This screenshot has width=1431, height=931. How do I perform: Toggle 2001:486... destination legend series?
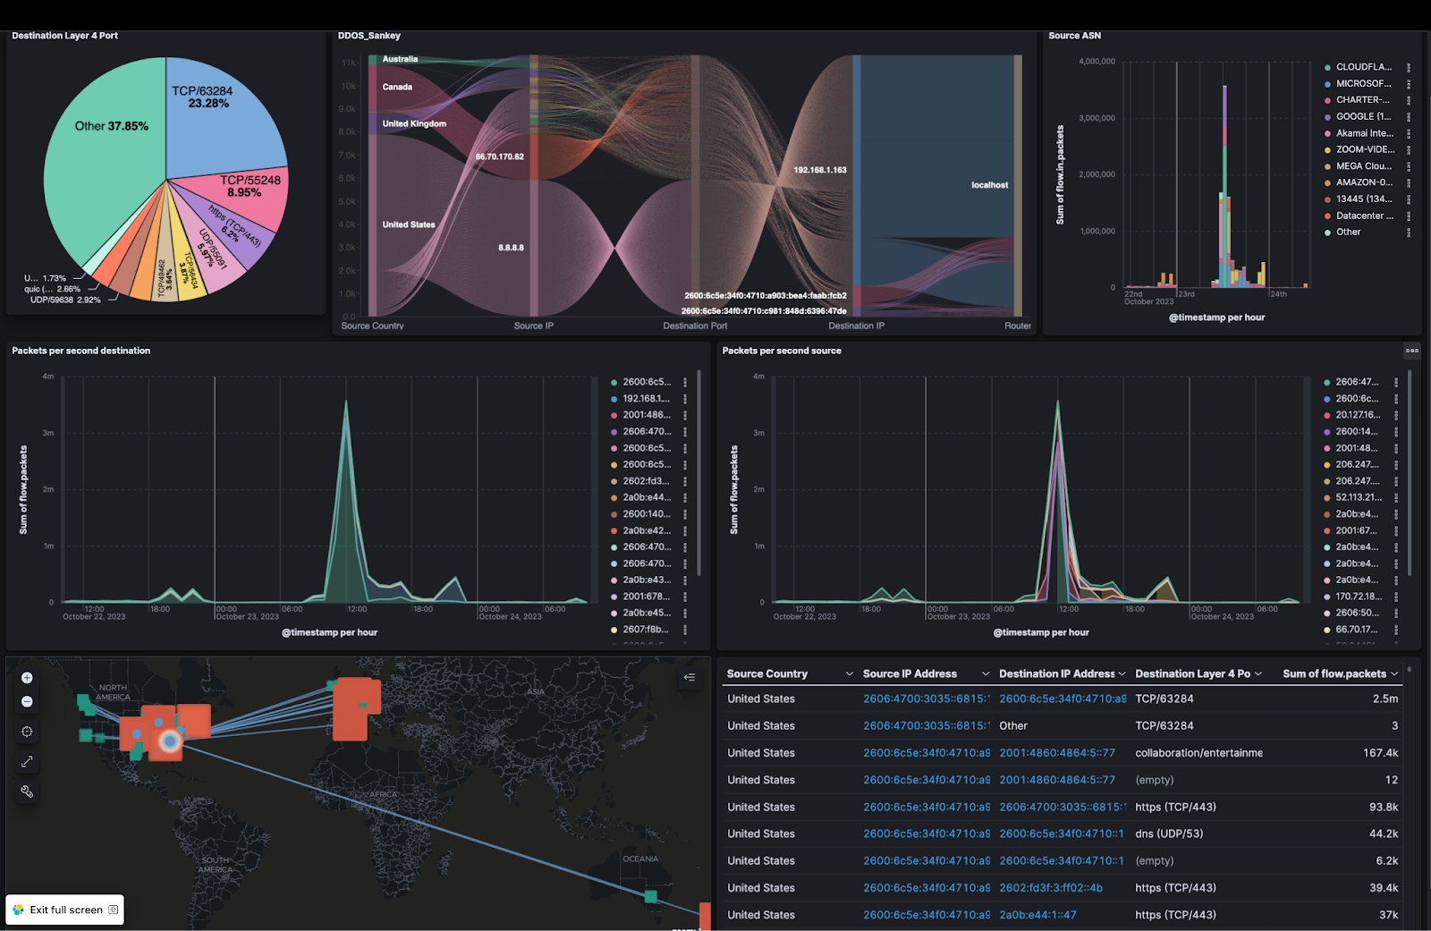(x=647, y=415)
